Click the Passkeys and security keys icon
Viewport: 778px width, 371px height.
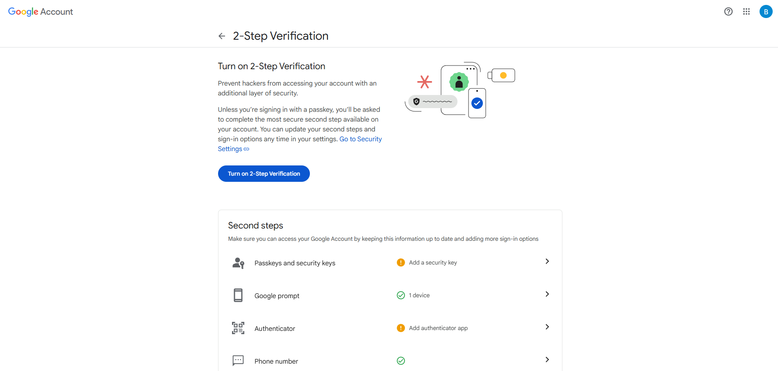tap(238, 263)
